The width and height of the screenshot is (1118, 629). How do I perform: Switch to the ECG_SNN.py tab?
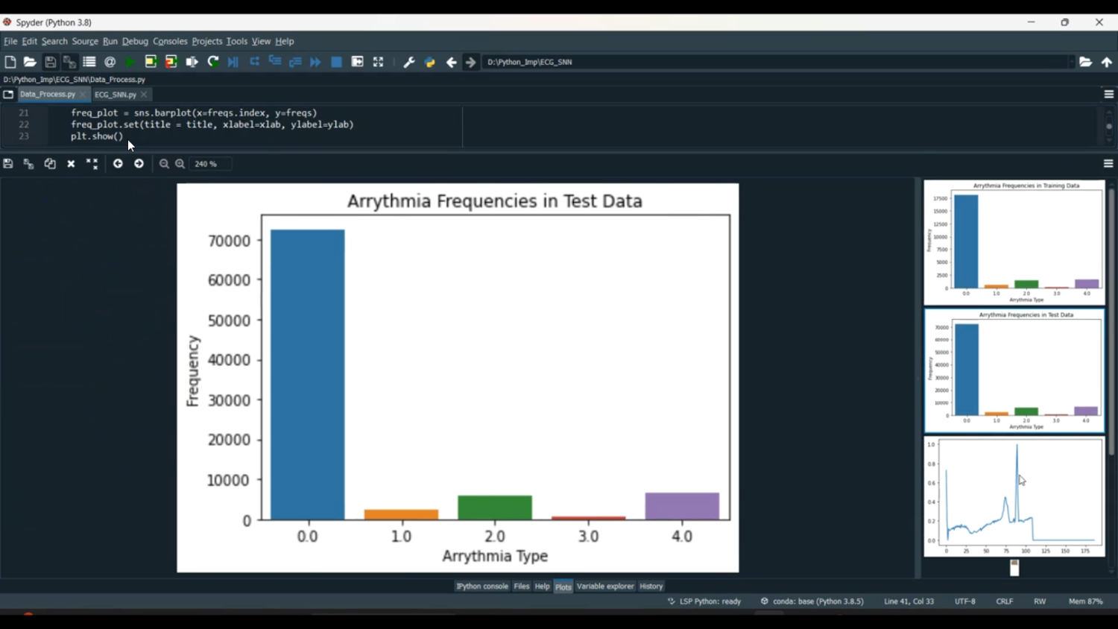coord(115,95)
